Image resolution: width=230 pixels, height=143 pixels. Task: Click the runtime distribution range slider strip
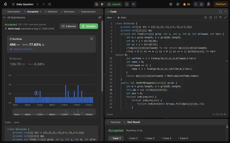[x=54, y=112]
